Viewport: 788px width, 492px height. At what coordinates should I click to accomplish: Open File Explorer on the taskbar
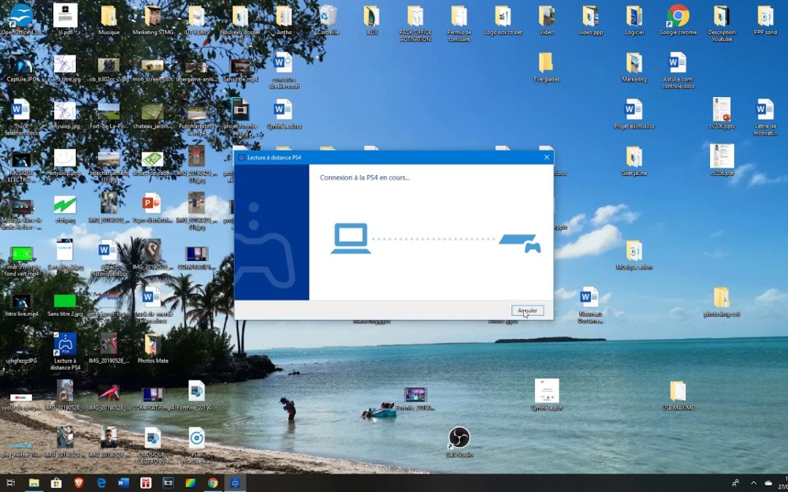coord(34,483)
